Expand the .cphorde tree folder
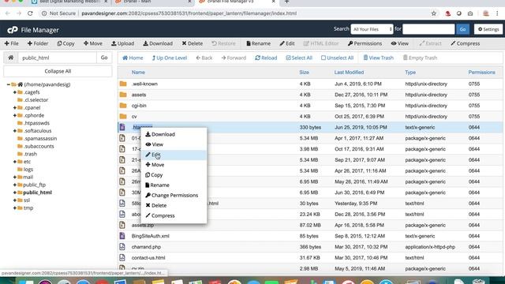The height and width of the screenshot is (284, 505). point(15,115)
